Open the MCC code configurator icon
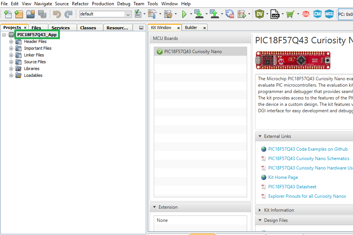 [329, 14]
